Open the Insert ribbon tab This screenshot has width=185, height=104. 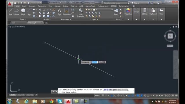click(24, 6)
